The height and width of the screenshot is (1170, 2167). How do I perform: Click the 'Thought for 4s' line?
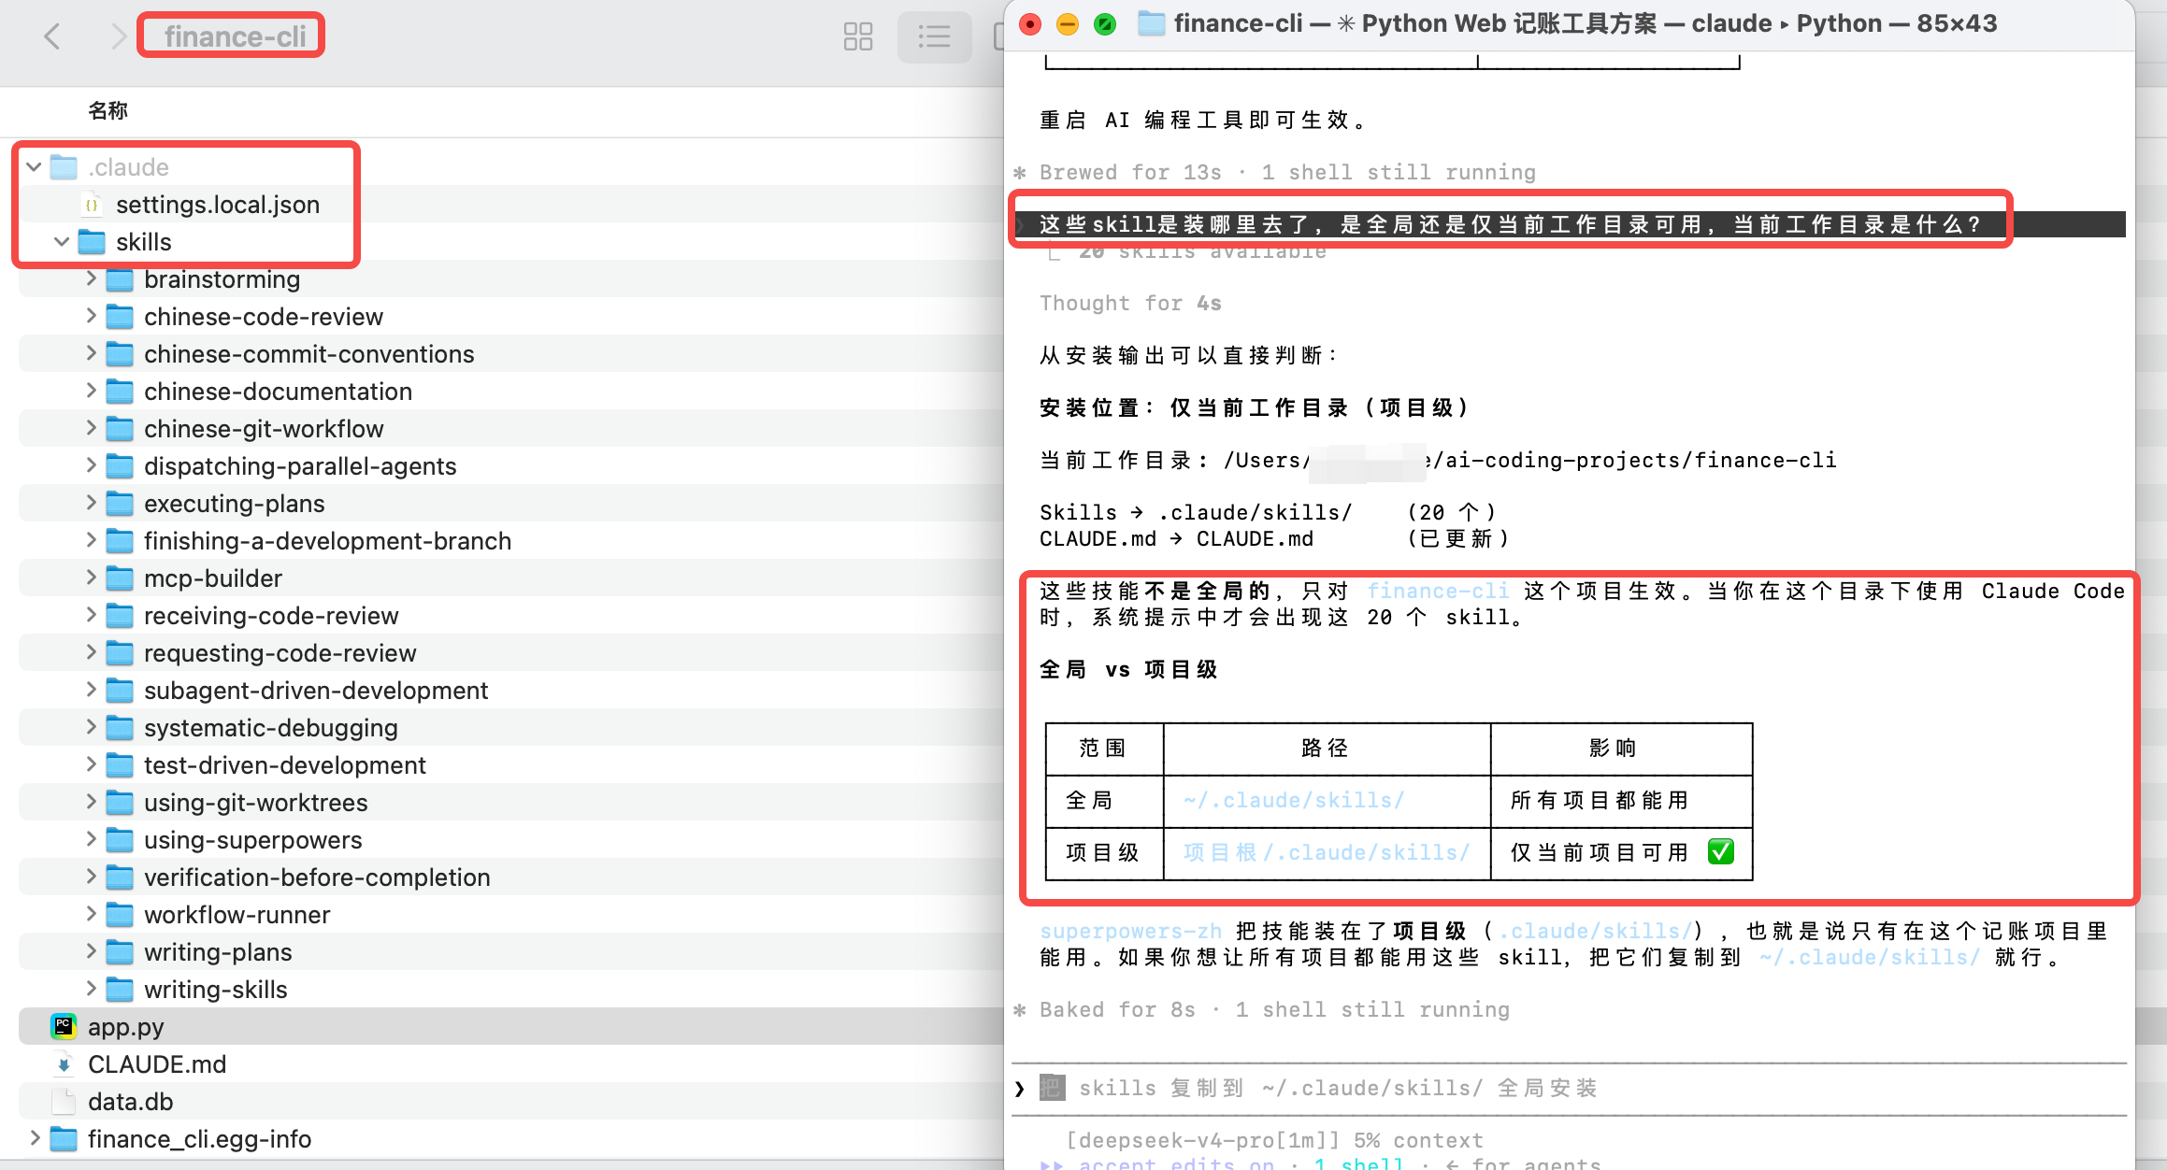coord(1130,304)
